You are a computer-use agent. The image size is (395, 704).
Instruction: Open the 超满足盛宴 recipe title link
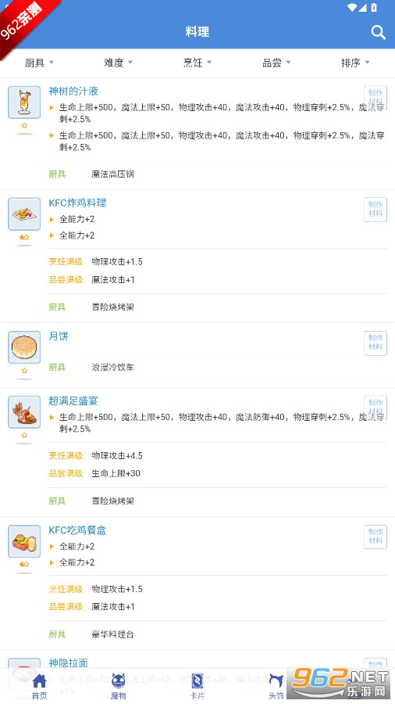73,401
